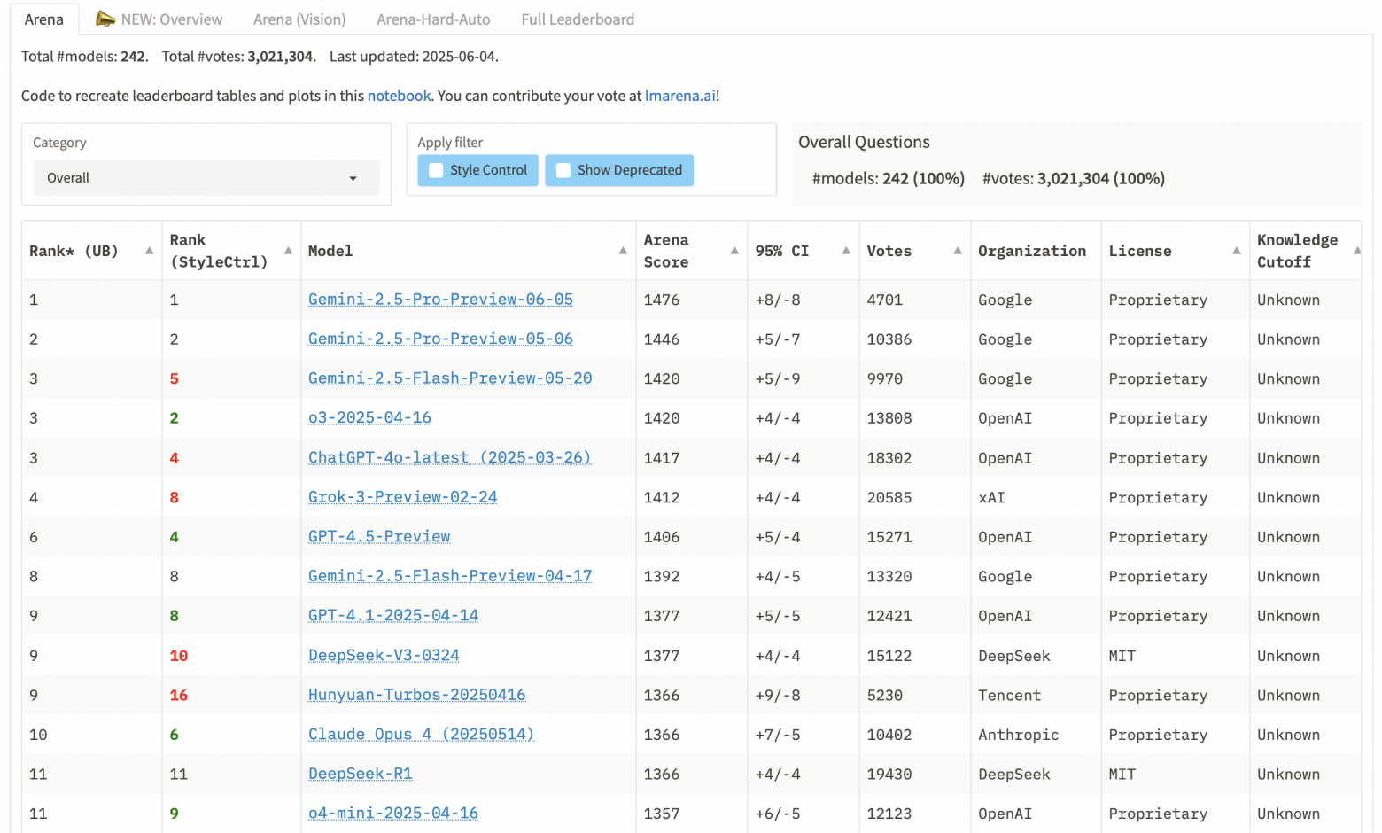1382x833 pixels.
Task: Select the confidence interval +8/-8
Action: point(778,300)
